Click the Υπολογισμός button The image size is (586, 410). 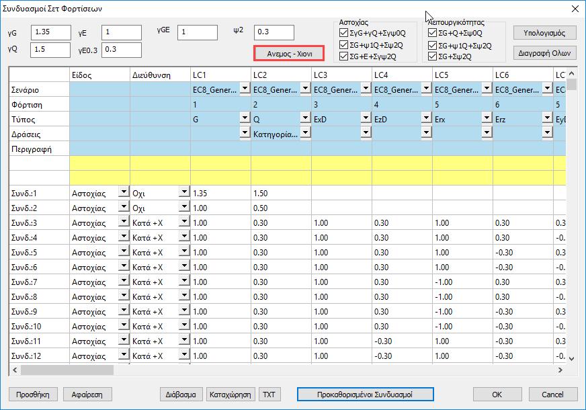544,33
